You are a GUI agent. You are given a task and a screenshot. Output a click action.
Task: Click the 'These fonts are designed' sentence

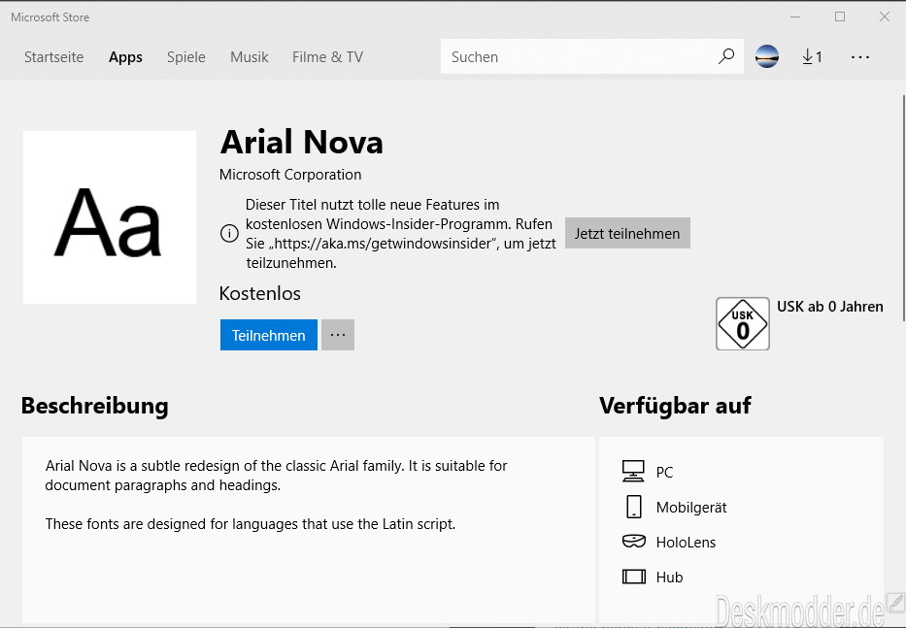[251, 524]
